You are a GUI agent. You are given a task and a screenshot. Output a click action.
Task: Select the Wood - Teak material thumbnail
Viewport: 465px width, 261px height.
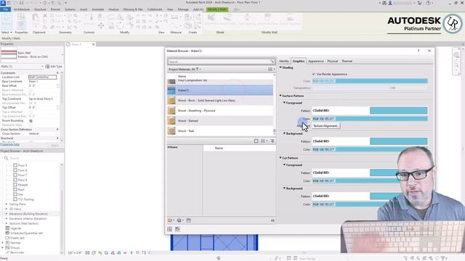pyautogui.click(x=171, y=130)
